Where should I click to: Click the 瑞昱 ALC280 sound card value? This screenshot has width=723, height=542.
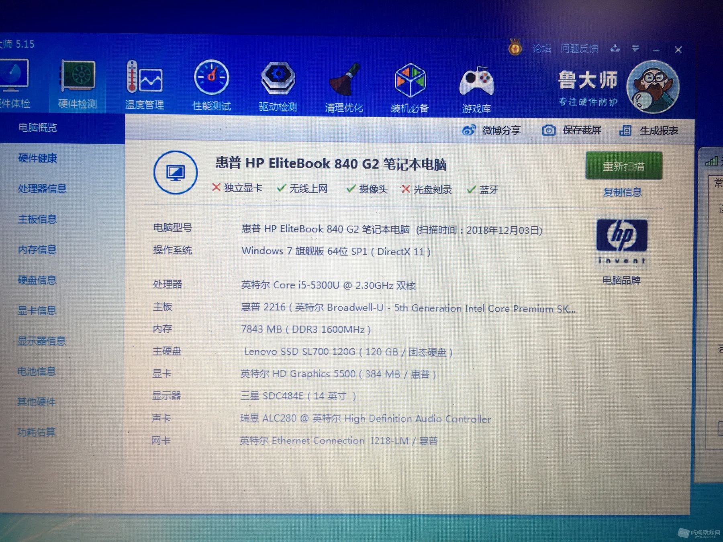tap(366, 418)
